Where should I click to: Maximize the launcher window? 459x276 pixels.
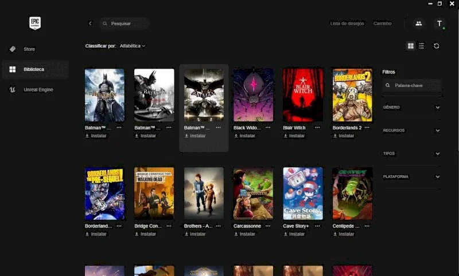[439, 3]
